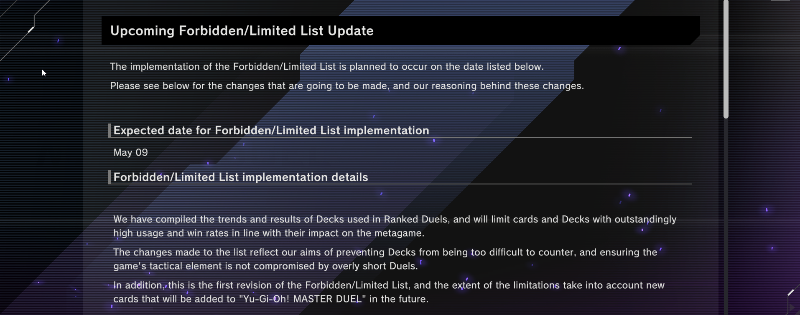
Task: Click the line 'Please see below for the changes'
Action: point(347,86)
